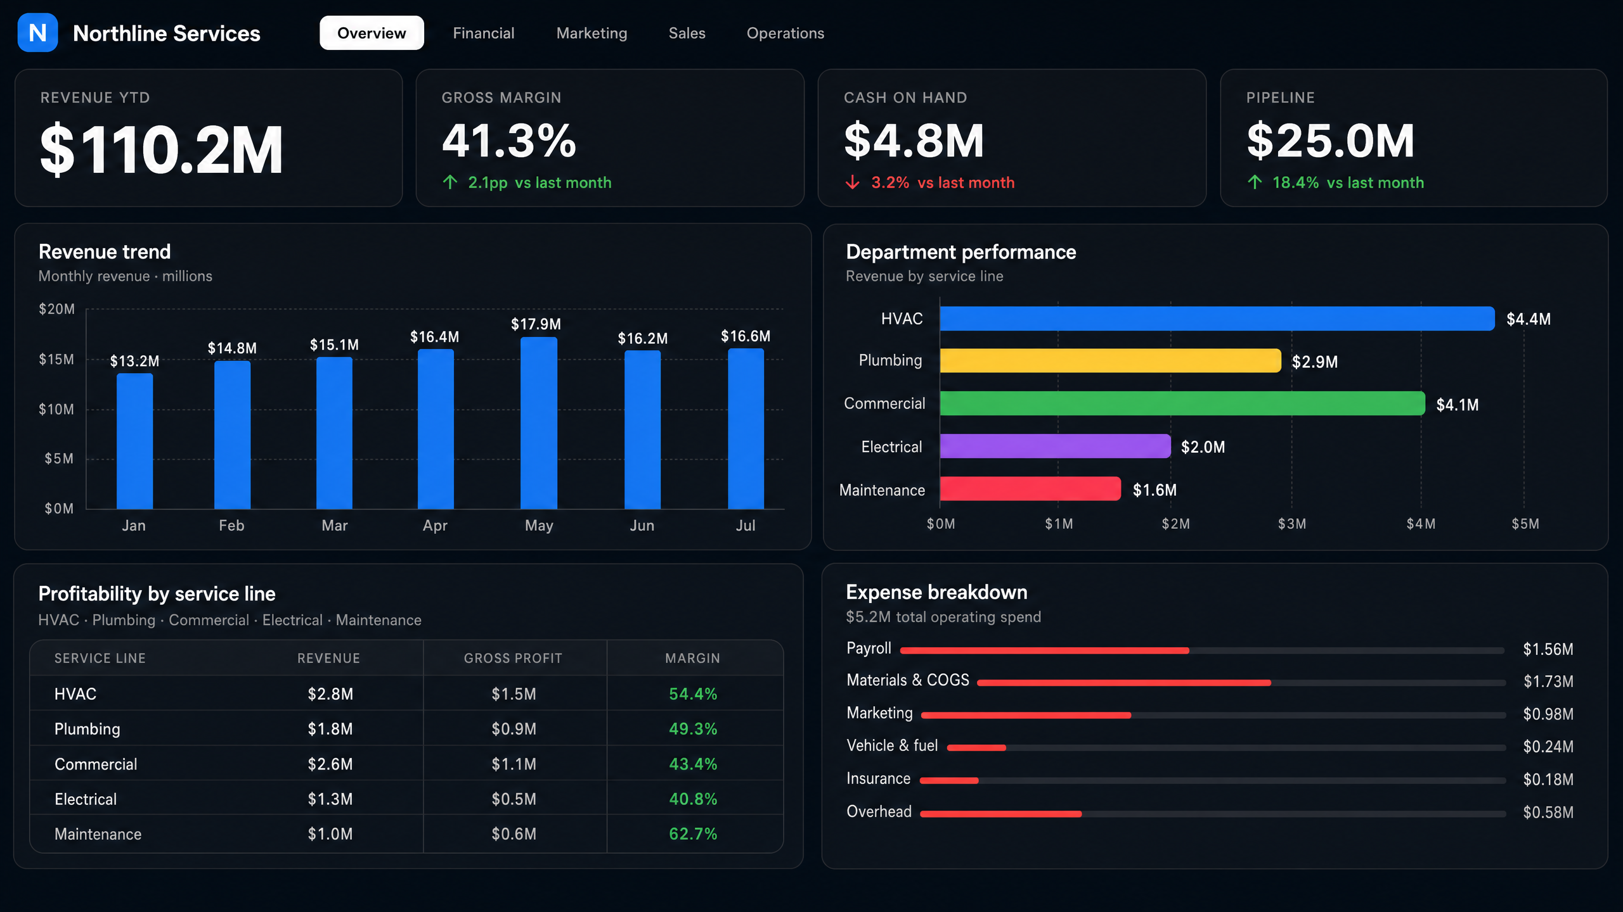Click the Revenue YTD $110.2M value
The height and width of the screenshot is (912, 1623).
point(162,150)
